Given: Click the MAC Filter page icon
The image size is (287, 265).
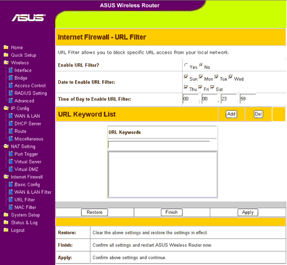Looking at the screenshot, I should (11, 207).
